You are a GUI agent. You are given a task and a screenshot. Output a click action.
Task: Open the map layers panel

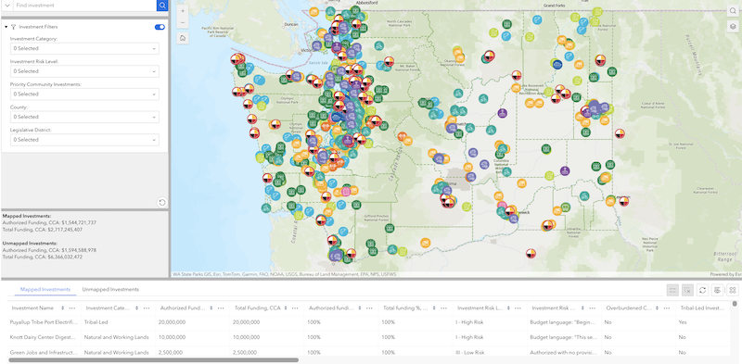coord(733,27)
